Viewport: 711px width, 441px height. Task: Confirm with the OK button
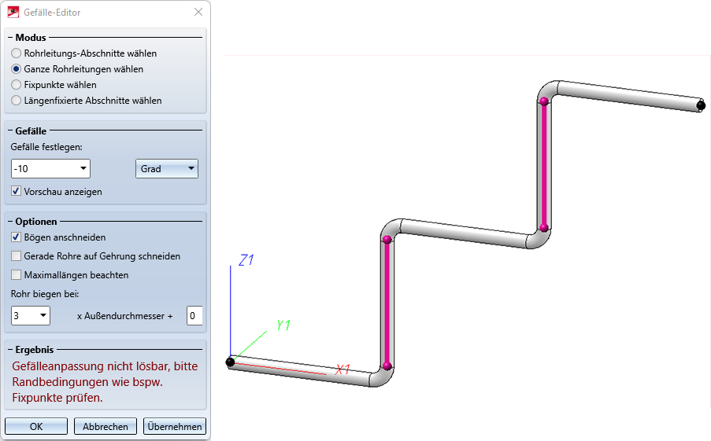(x=36, y=427)
